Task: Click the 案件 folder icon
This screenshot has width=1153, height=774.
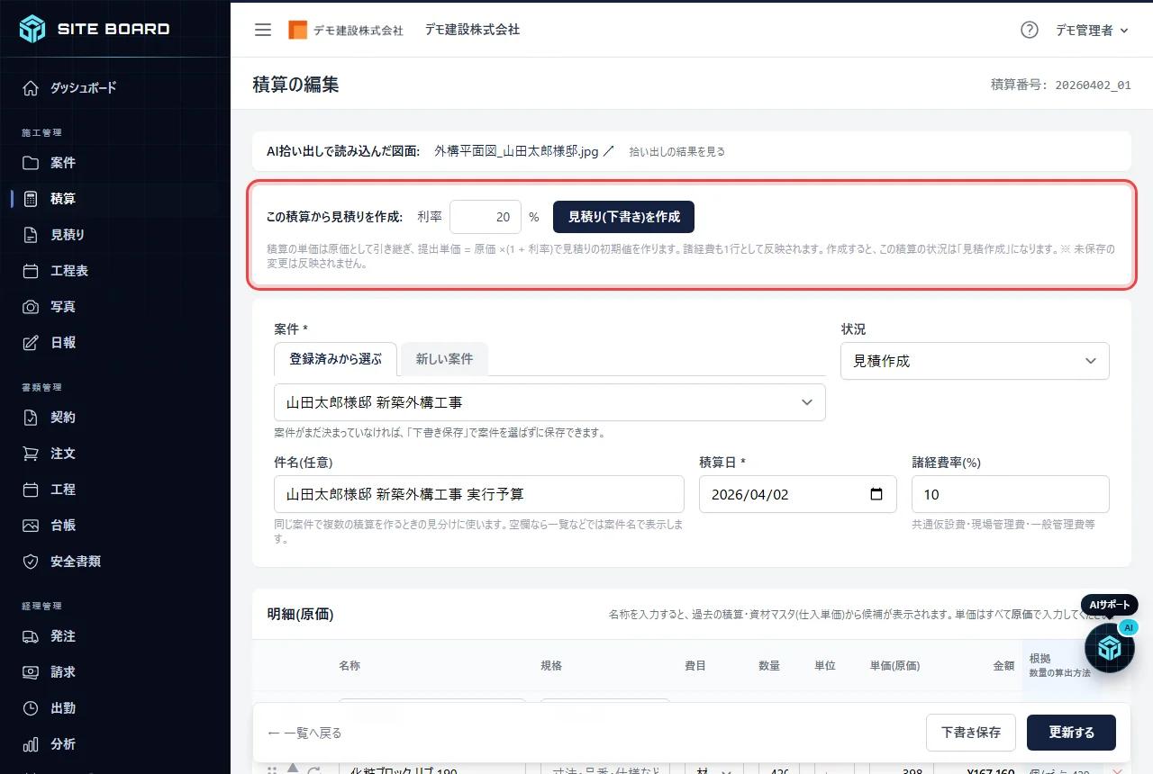Action: click(31, 163)
